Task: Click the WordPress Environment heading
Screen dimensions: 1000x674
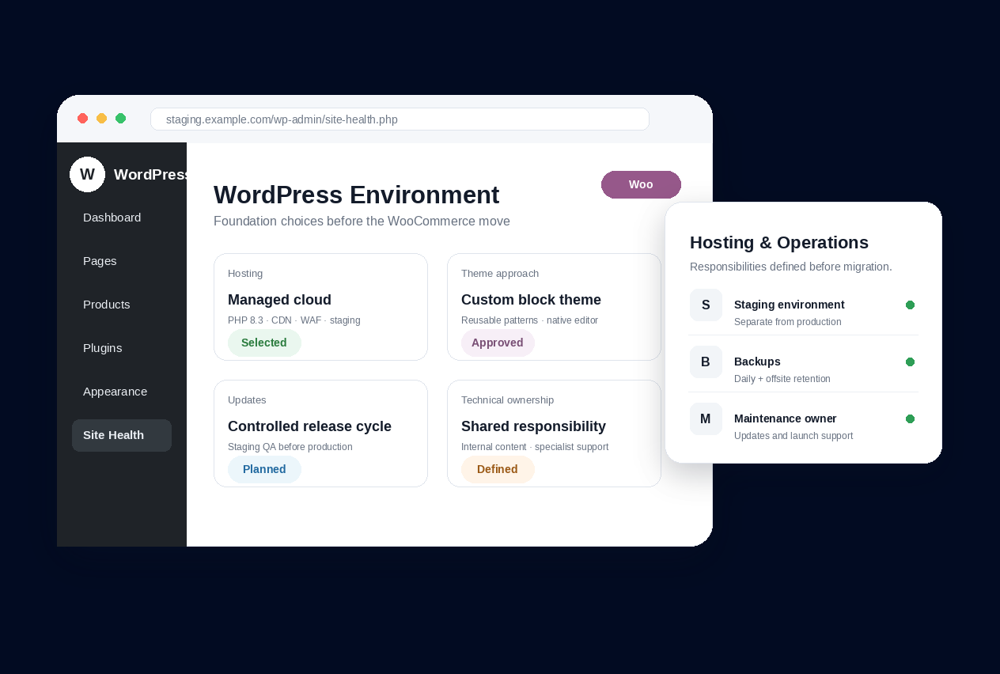Action: pyautogui.click(x=356, y=195)
